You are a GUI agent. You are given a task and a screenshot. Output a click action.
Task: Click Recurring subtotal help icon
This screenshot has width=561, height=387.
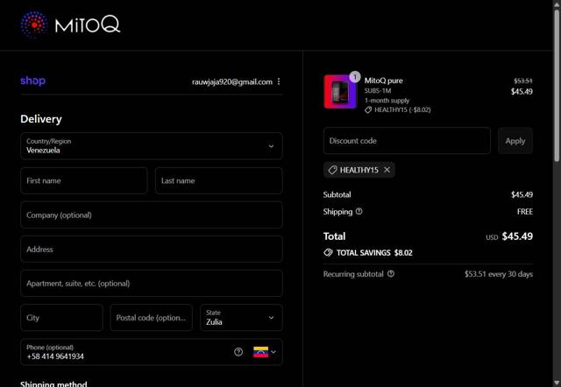pyautogui.click(x=391, y=274)
